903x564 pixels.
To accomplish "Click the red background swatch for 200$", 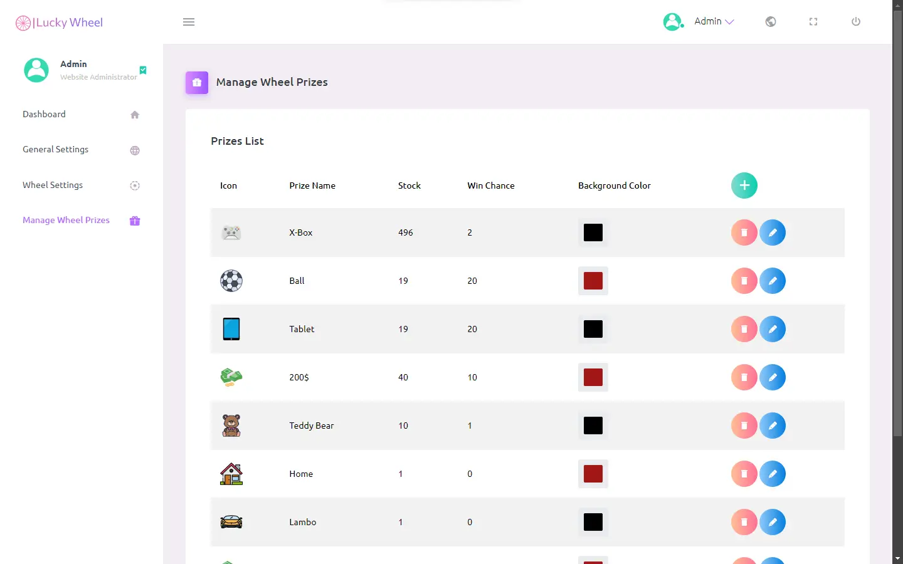I will coord(593,377).
